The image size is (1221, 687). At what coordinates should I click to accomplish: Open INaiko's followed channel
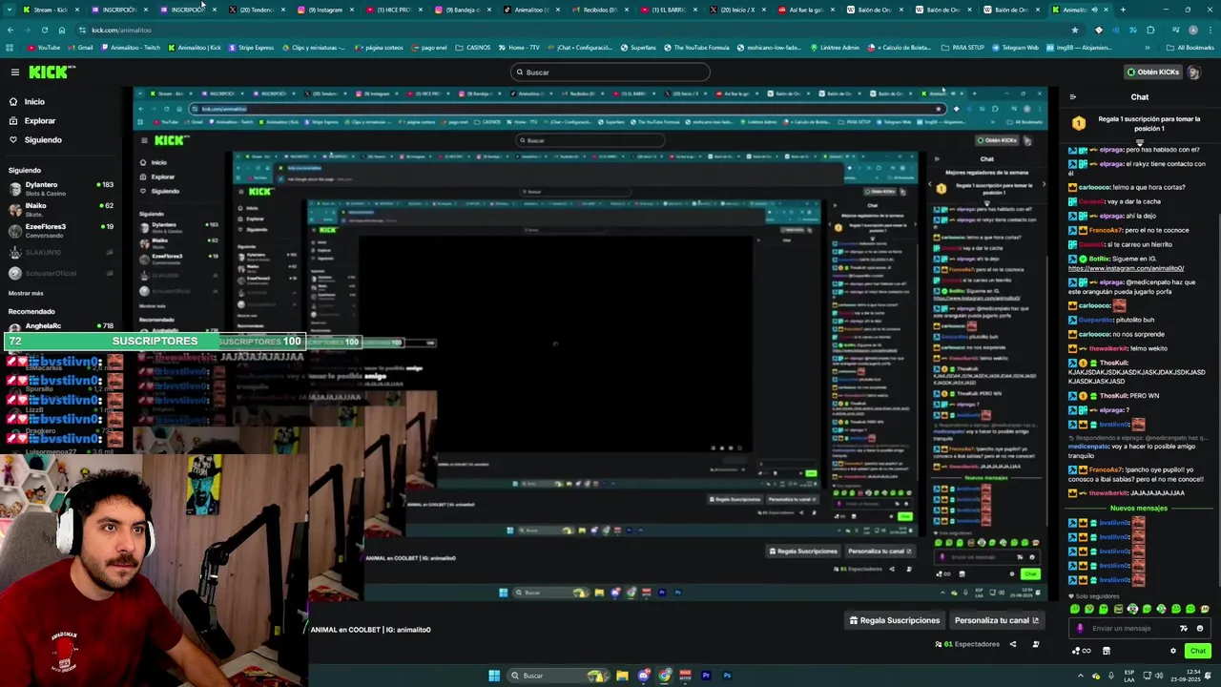tap(61, 210)
